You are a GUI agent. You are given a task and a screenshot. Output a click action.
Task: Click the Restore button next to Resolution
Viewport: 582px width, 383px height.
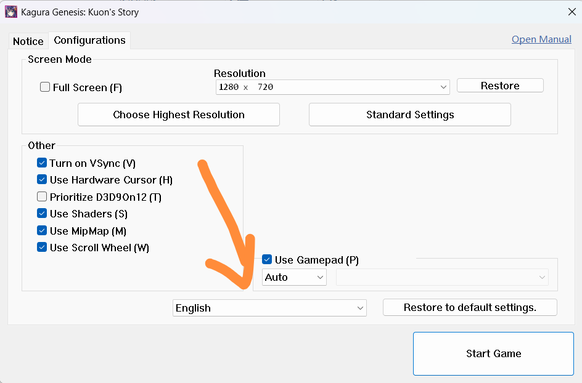point(500,86)
